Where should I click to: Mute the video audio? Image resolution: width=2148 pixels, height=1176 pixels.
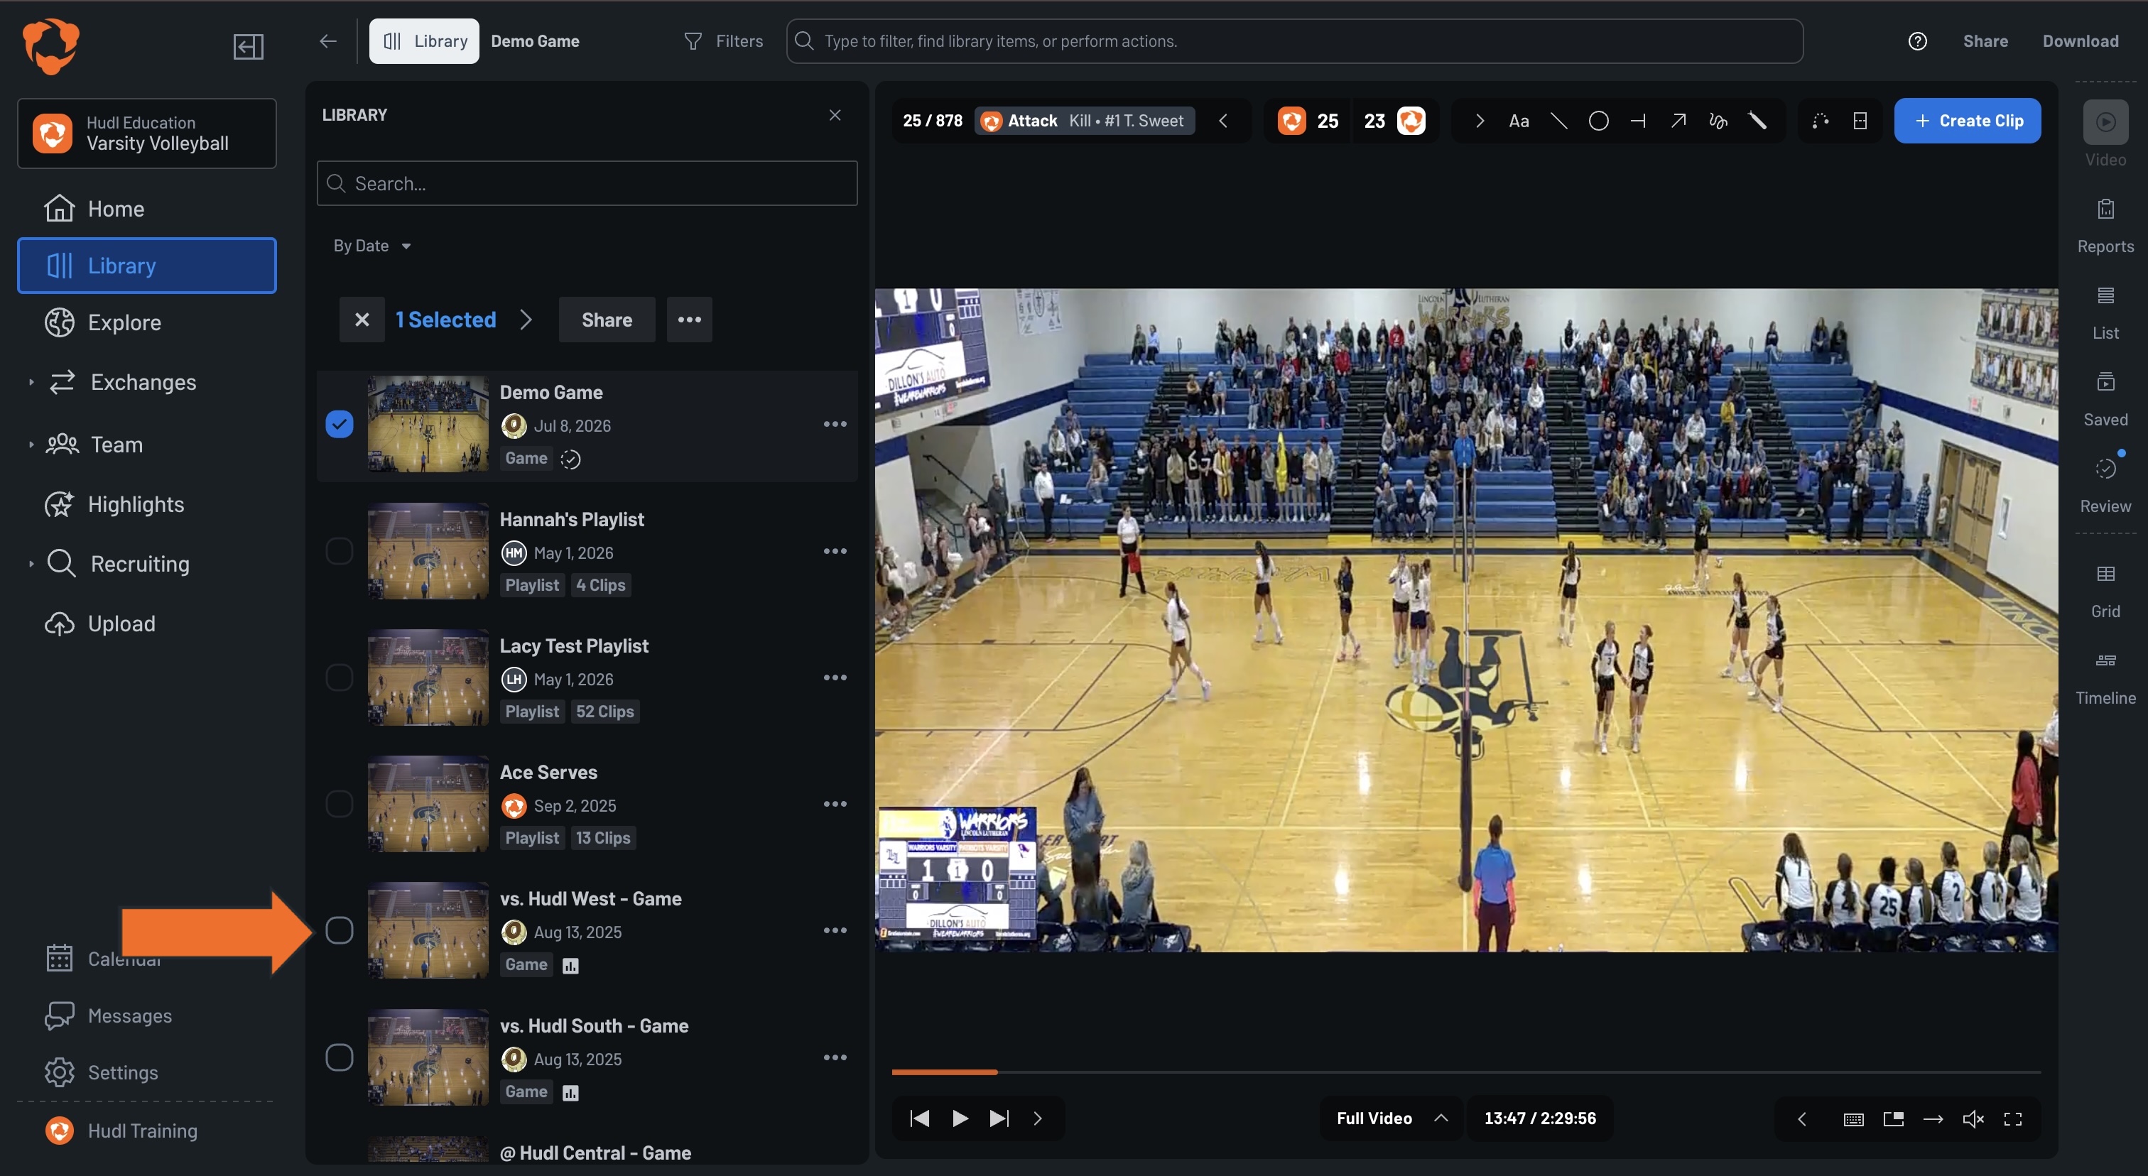[x=1973, y=1118]
